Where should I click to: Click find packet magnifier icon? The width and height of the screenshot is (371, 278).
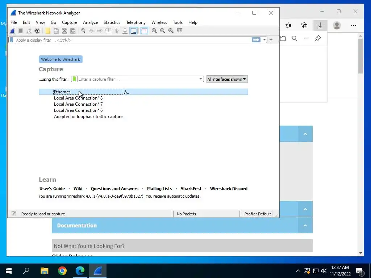tap(83, 31)
